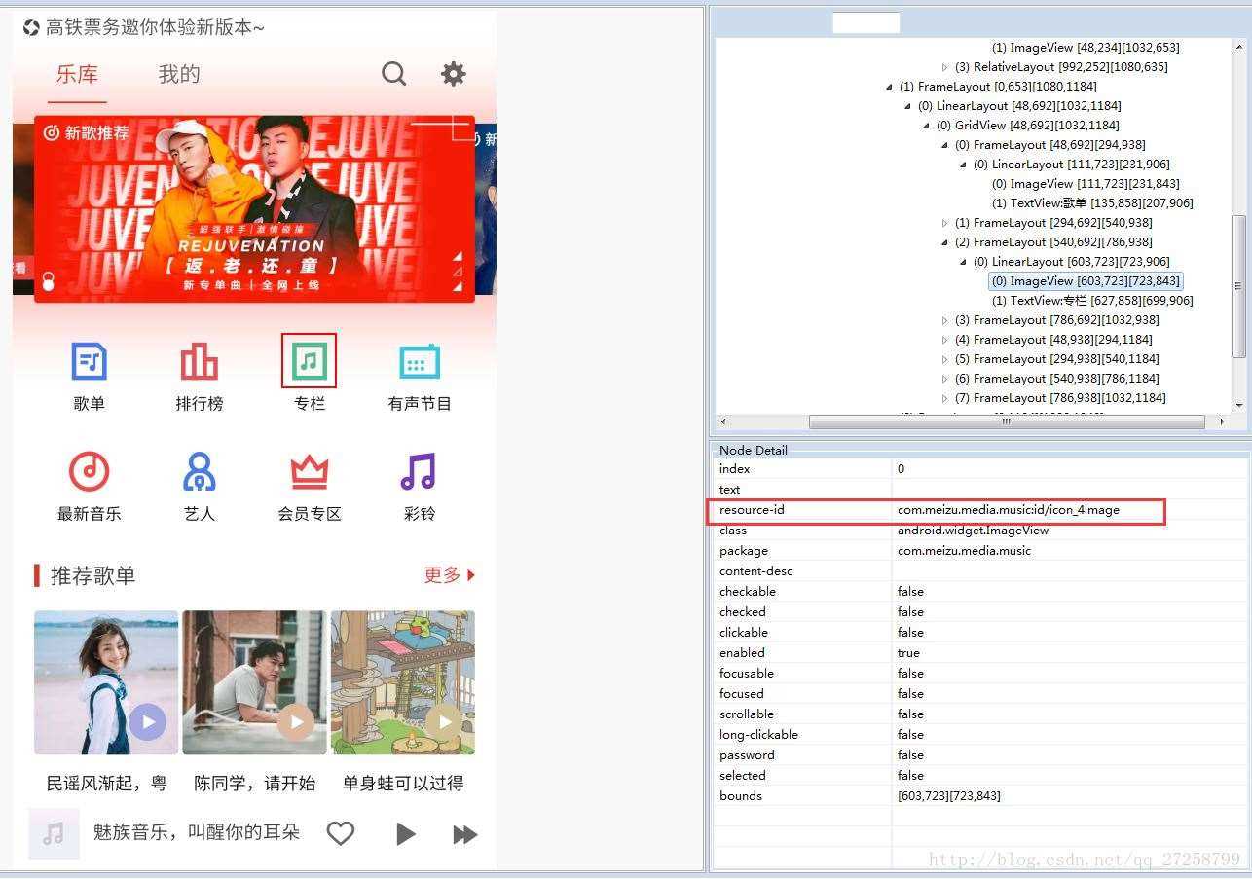
Task: Tap the 会员专区 VIP crown icon
Action: pyautogui.click(x=309, y=472)
